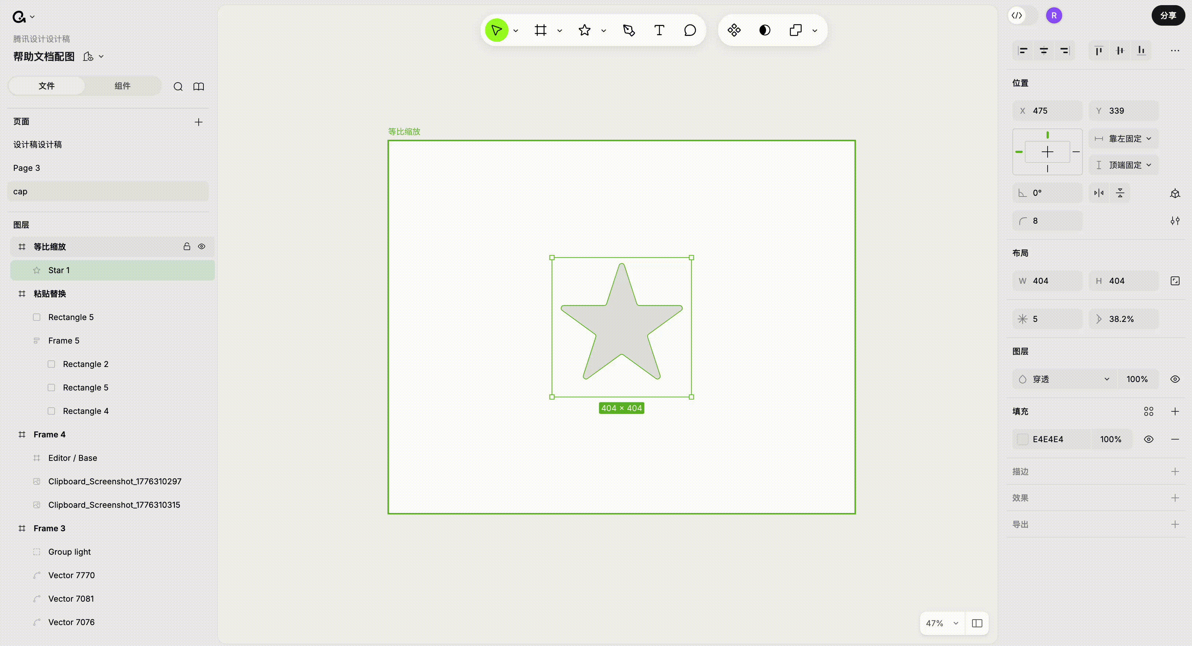Select the Text tool
1192x646 pixels.
click(659, 30)
